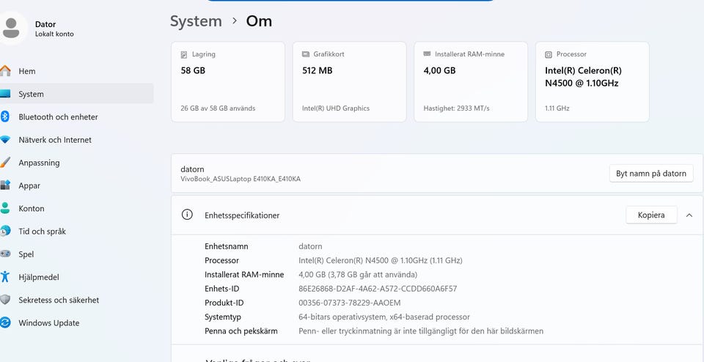The width and height of the screenshot is (704, 362).
Task: Open the Lagring 58 GB card
Action: (227, 81)
